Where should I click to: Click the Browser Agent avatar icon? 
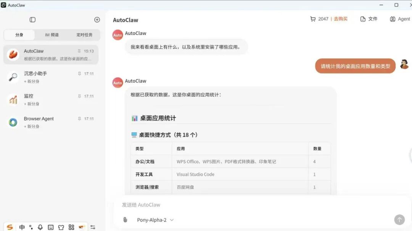click(13, 122)
